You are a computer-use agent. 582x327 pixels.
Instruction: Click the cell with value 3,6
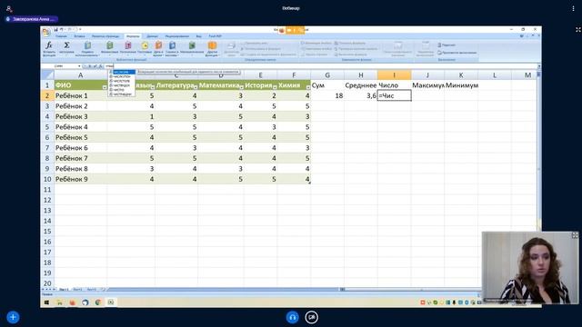coord(361,95)
